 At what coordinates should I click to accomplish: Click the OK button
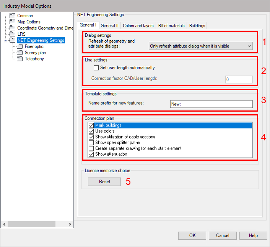click(x=192, y=235)
